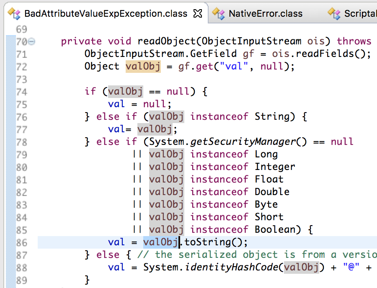Click identityHashCode on line 88
This screenshot has height=288, width=377.
[231, 267]
